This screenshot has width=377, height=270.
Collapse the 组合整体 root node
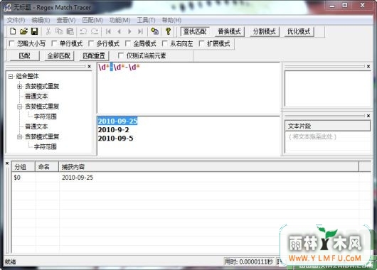click(x=11, y=77)
